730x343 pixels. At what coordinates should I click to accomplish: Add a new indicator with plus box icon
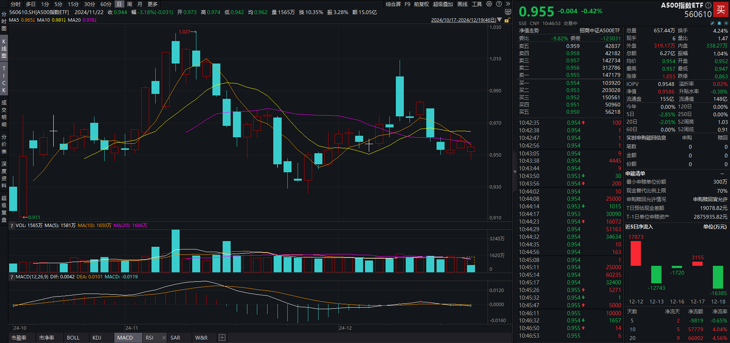coord(222,338)
